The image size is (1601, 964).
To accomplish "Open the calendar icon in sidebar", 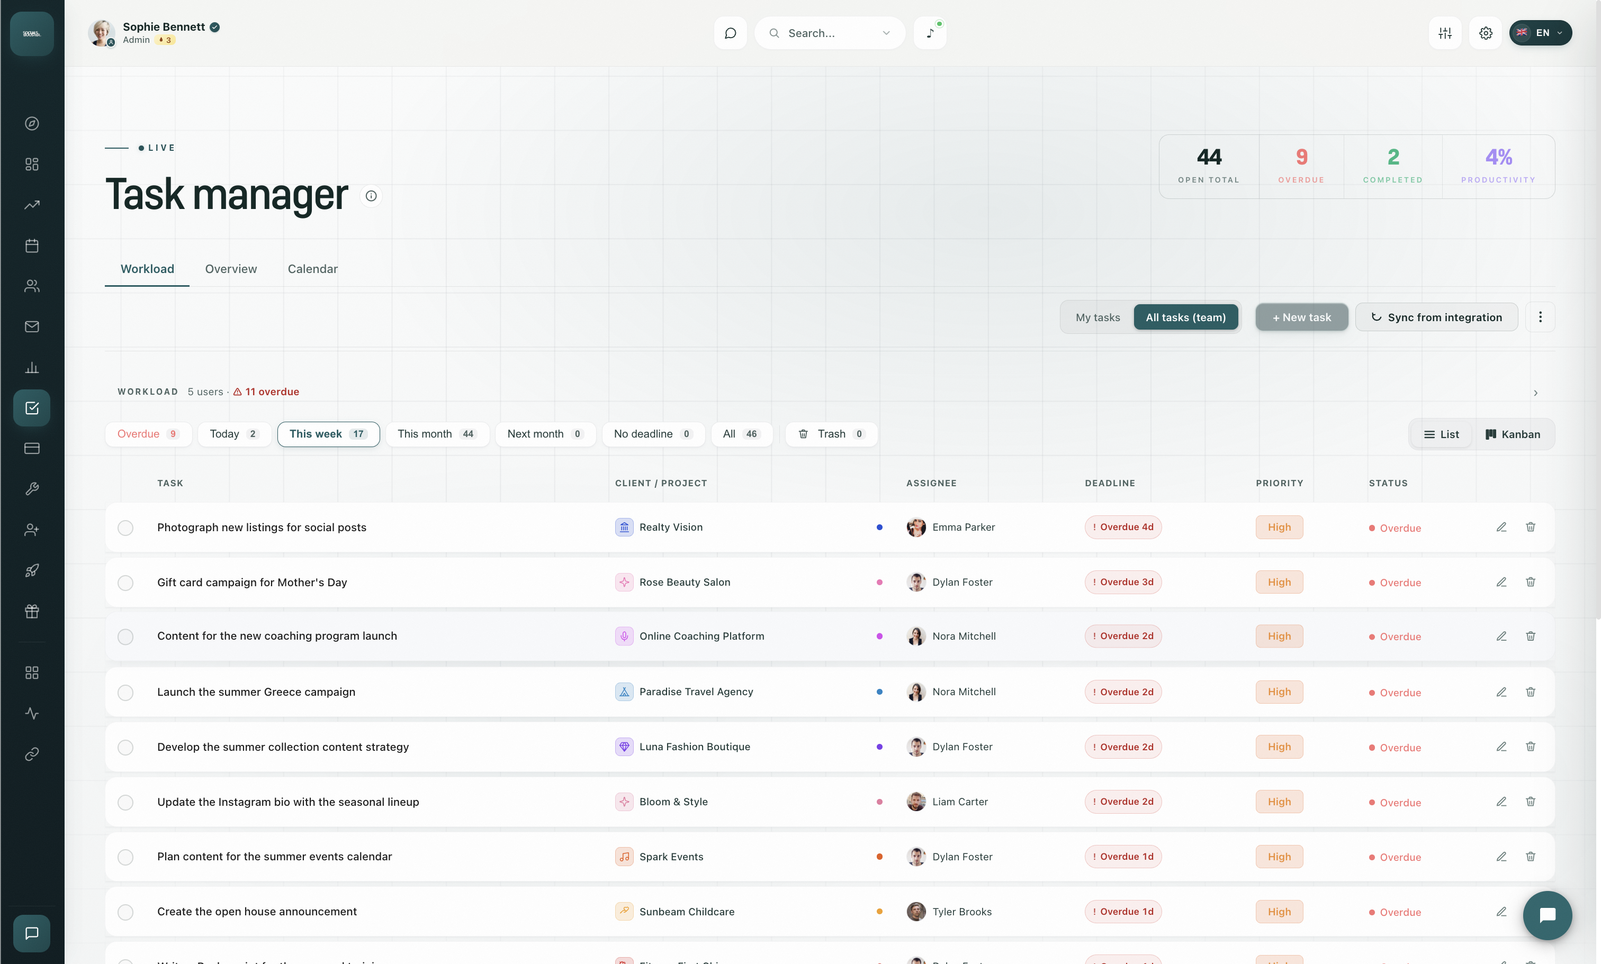I will pos(32,245).
